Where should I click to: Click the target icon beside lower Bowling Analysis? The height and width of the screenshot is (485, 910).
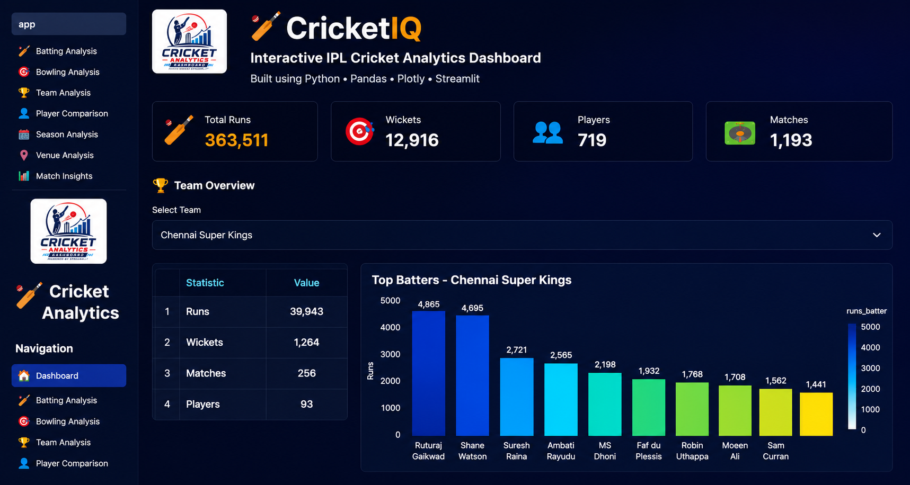tap(24, 421)
